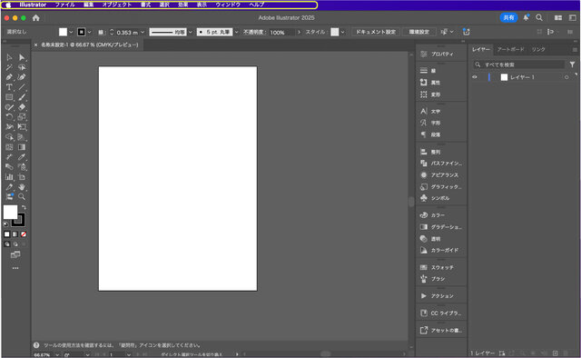
Task: Click ドキュメント設定 button
Action: (x=376, y=33)
